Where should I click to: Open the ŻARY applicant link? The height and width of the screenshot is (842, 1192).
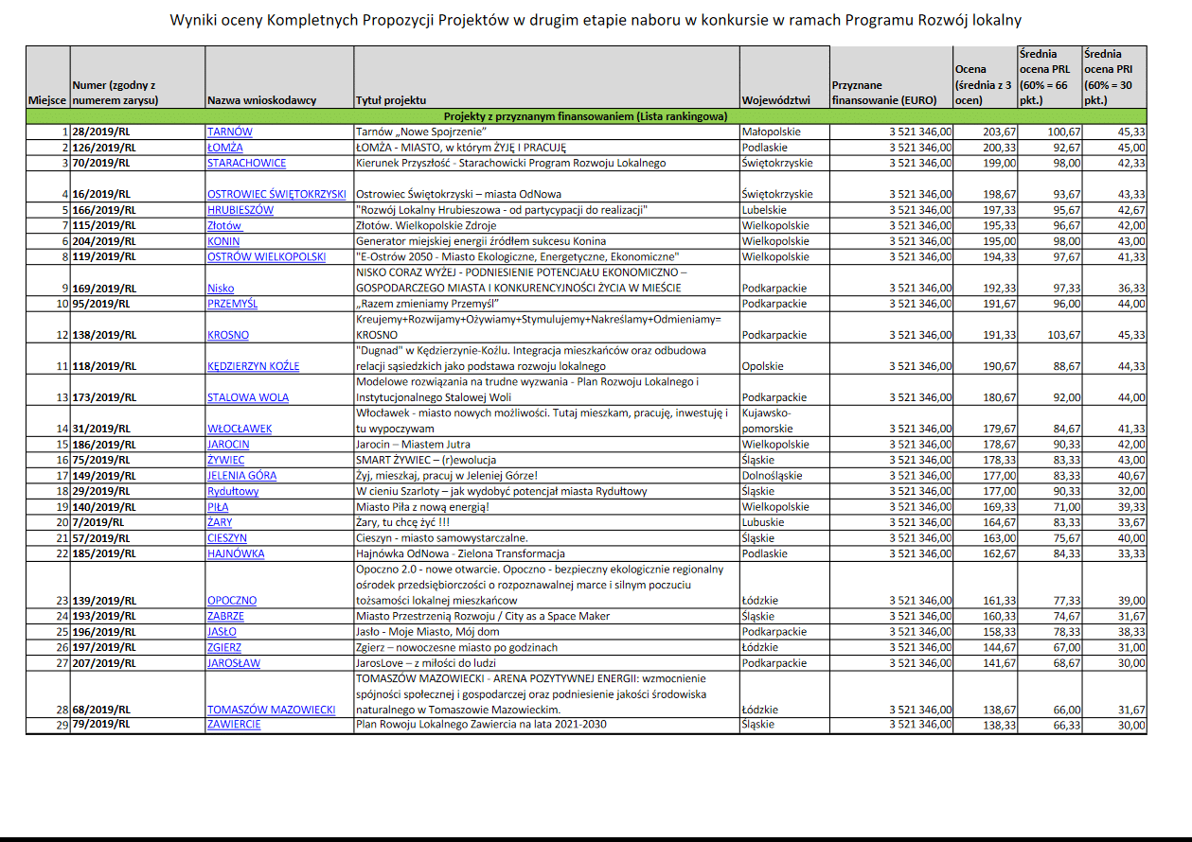pos(220,522)
